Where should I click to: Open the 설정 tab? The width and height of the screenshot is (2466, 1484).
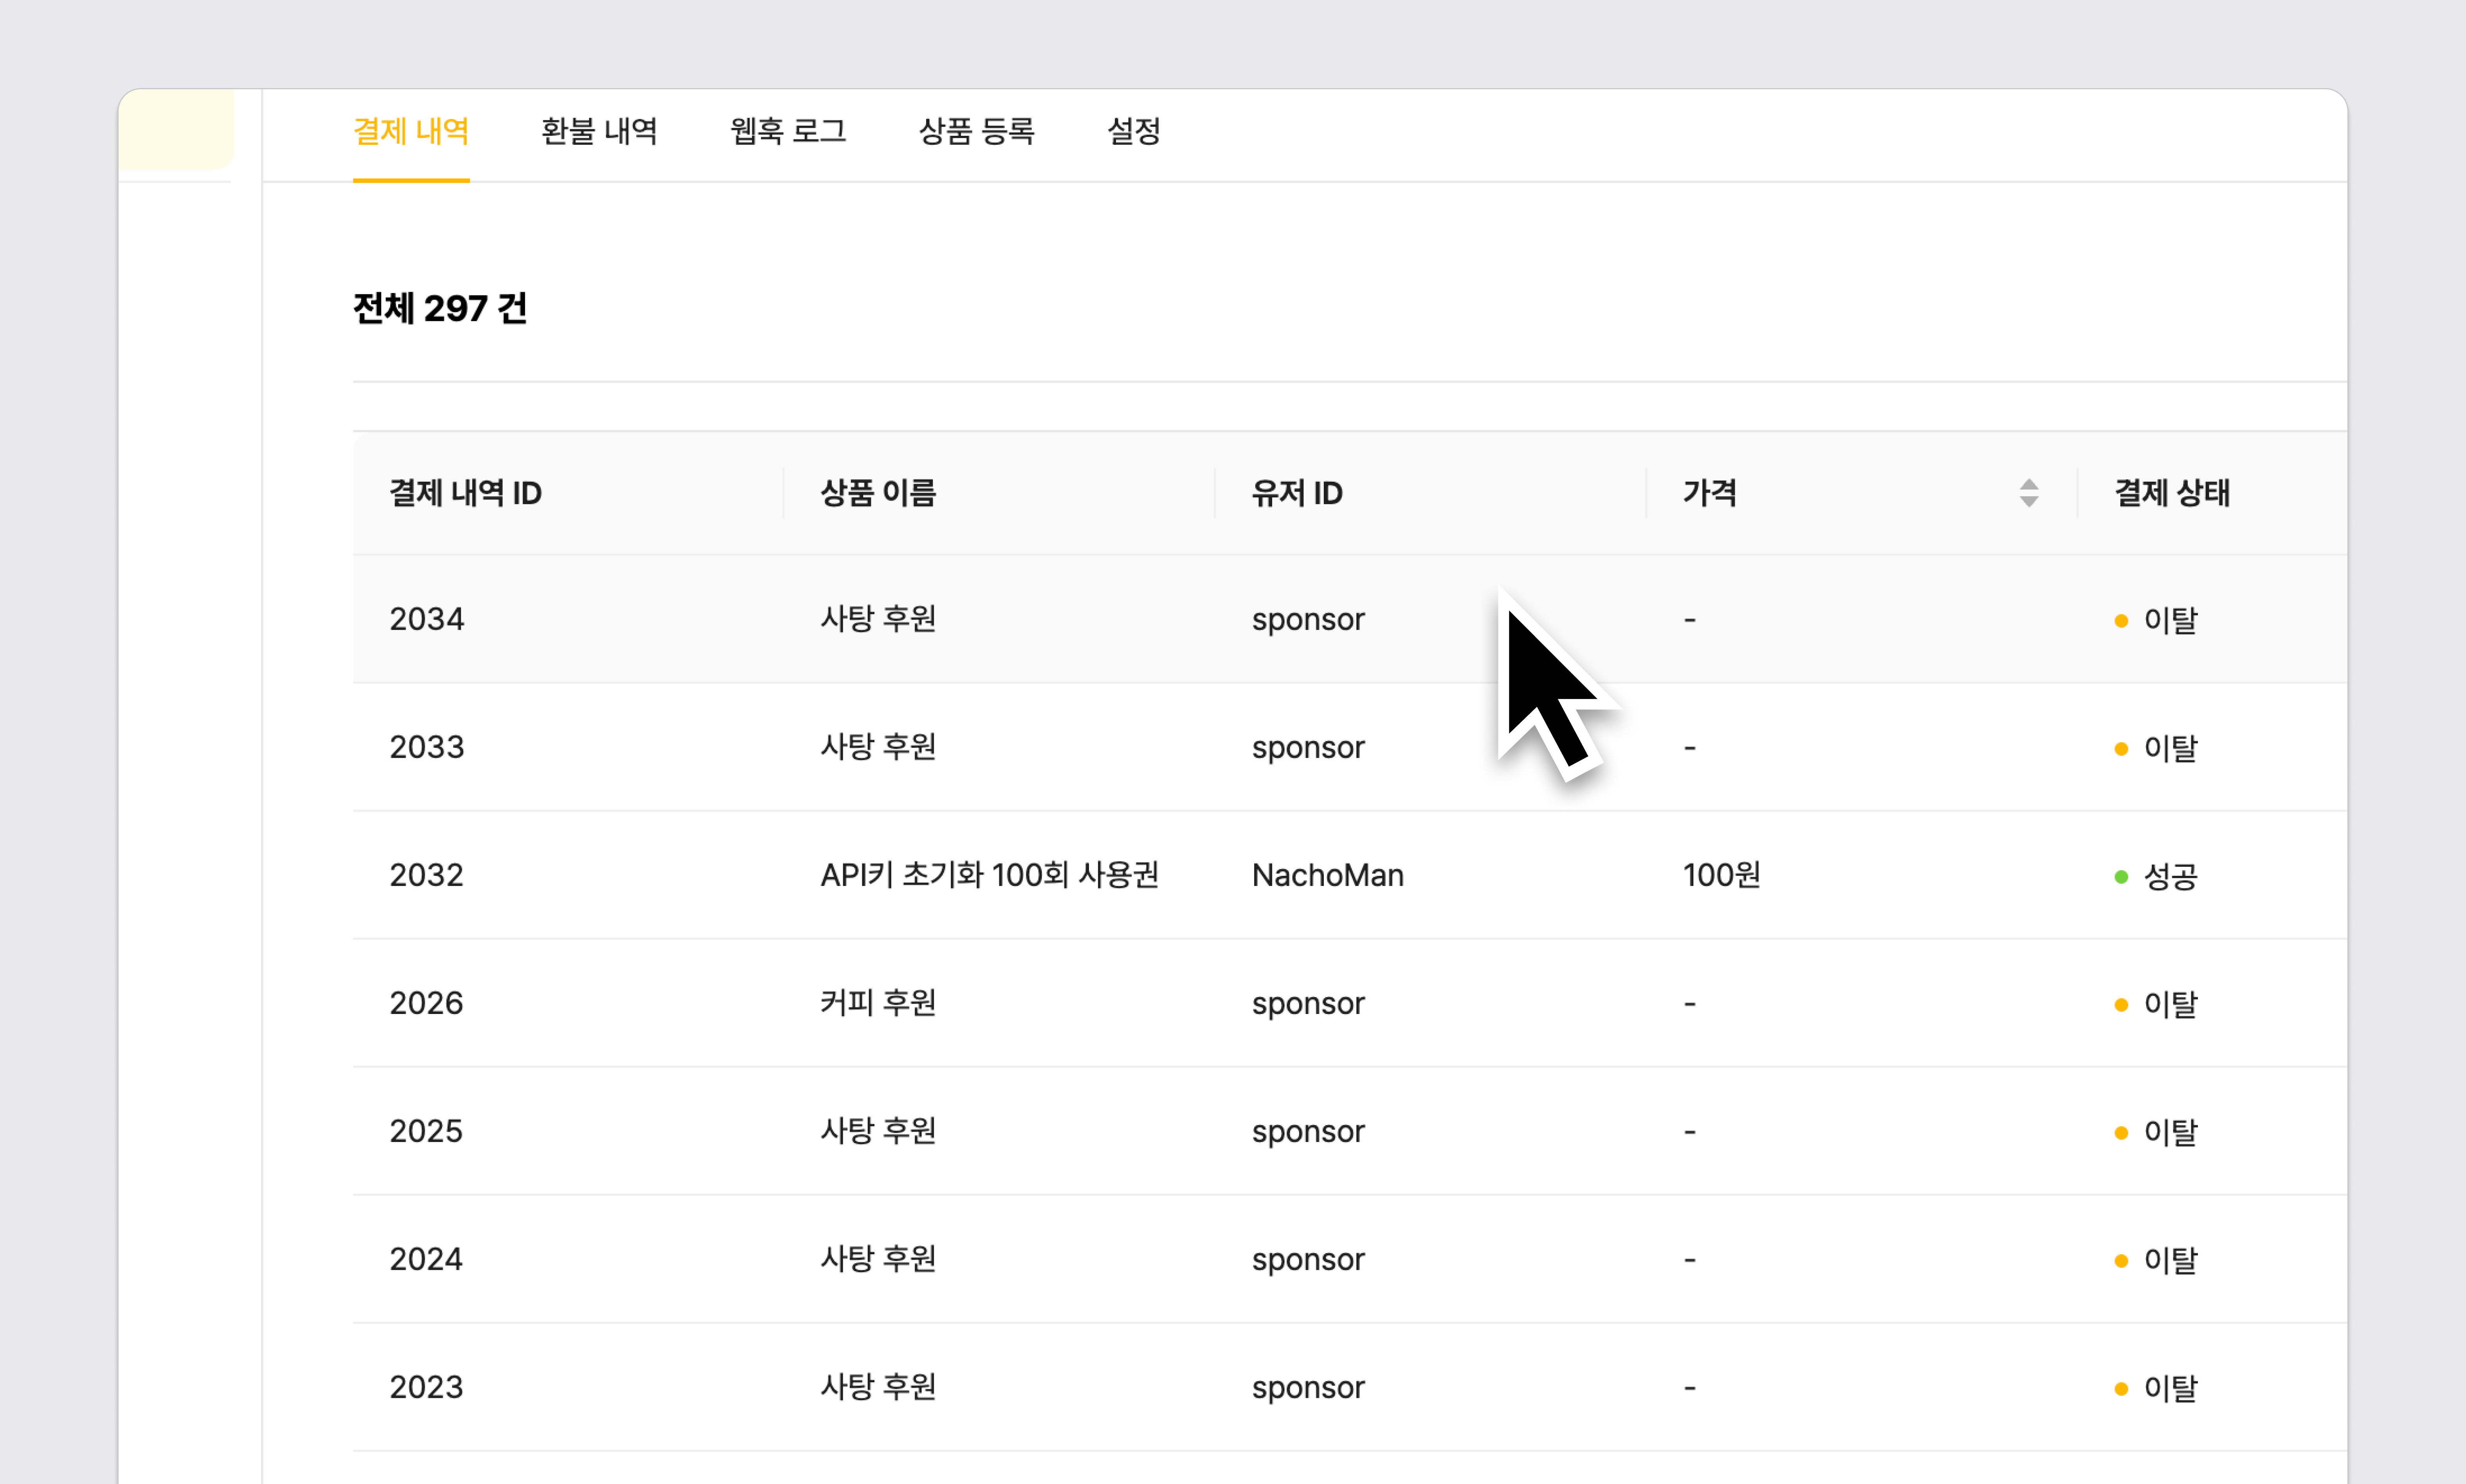(x=1133, y=131)
